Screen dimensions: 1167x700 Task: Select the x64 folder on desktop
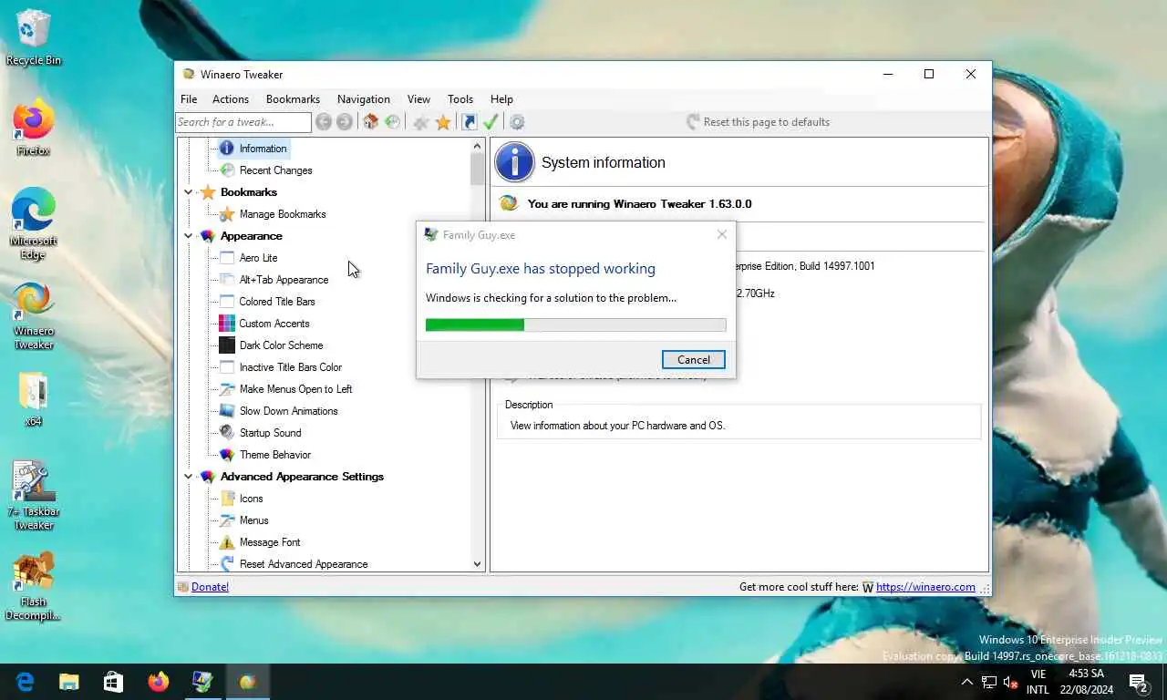click(34, 400)
